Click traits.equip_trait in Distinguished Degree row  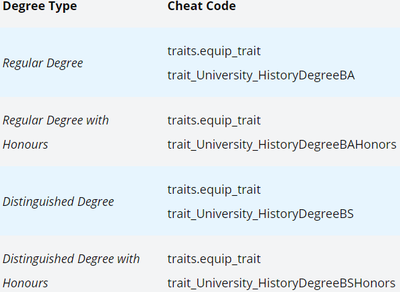pyautogui.click(x=214, y=190)
